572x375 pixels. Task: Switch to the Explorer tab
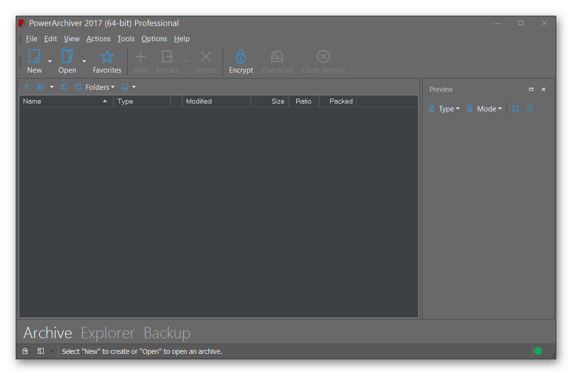[108, 333]
